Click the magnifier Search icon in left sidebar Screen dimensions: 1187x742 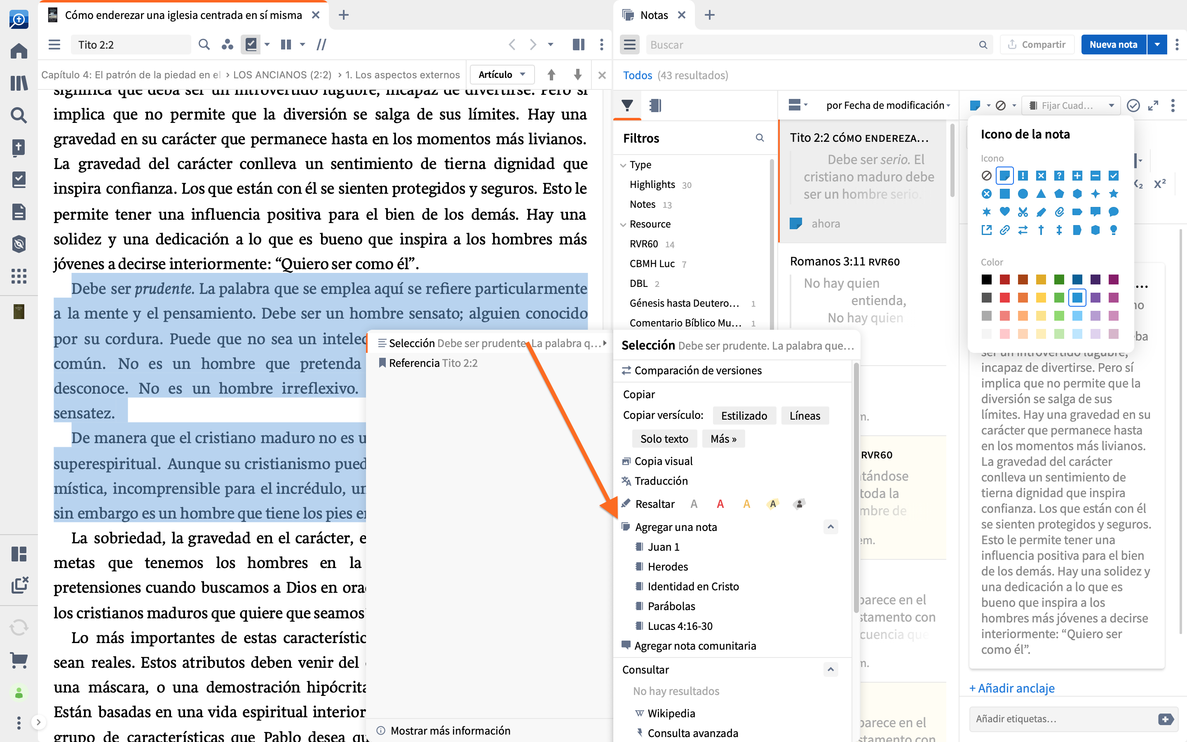[x=19, y=115]
